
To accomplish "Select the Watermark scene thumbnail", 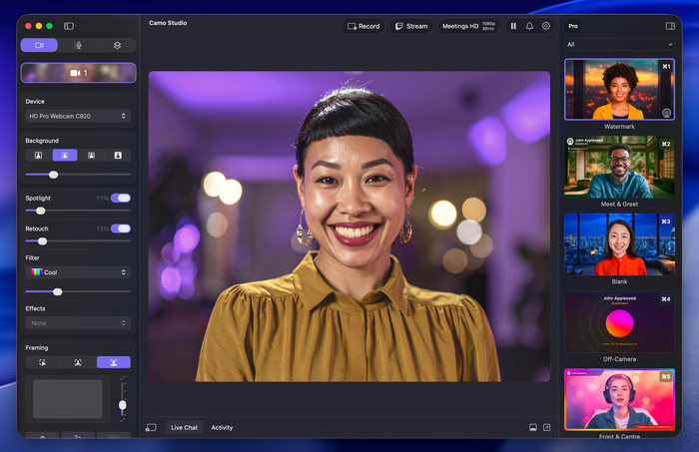I will [619, 90].
